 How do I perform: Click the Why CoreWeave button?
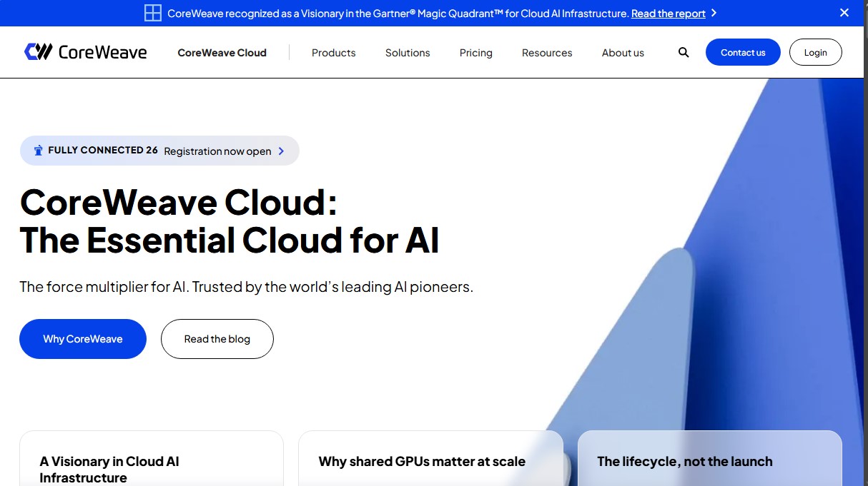pyautogui.click(x=83, y=339)
